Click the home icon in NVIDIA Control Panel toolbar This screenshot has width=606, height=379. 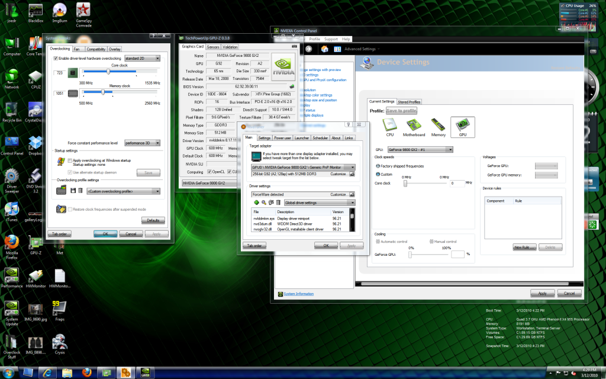click(325, 49)
